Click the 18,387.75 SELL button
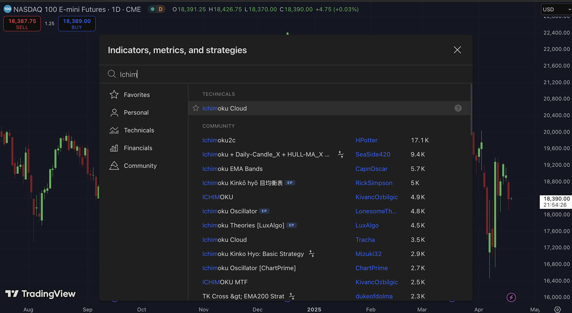Viewport: 572px width, 313px height. point(22,24)
